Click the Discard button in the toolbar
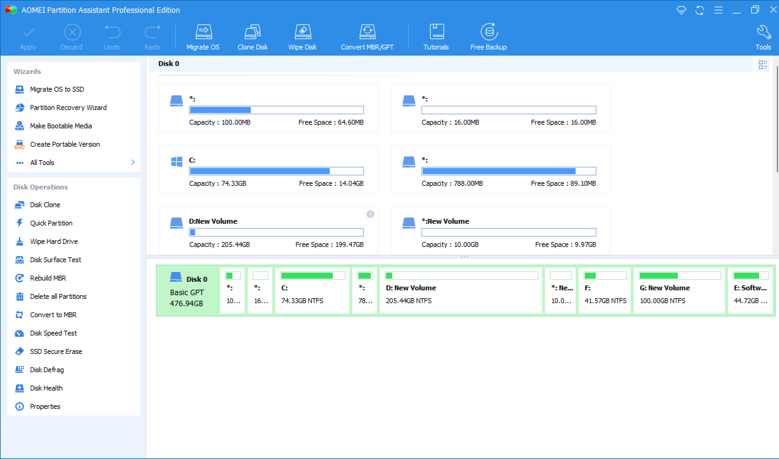Image resolution: width=779 pixels, height=459 pixels. click(x=71, y=37)
